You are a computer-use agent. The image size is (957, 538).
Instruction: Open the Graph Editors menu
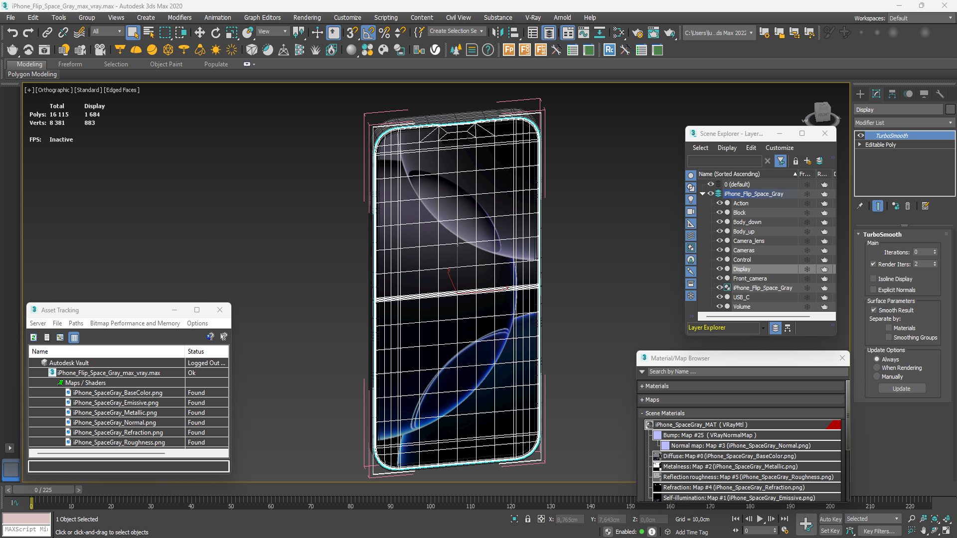[262, 17]
